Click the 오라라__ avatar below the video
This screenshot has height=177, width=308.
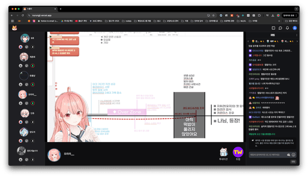click(x=54, y=155)
